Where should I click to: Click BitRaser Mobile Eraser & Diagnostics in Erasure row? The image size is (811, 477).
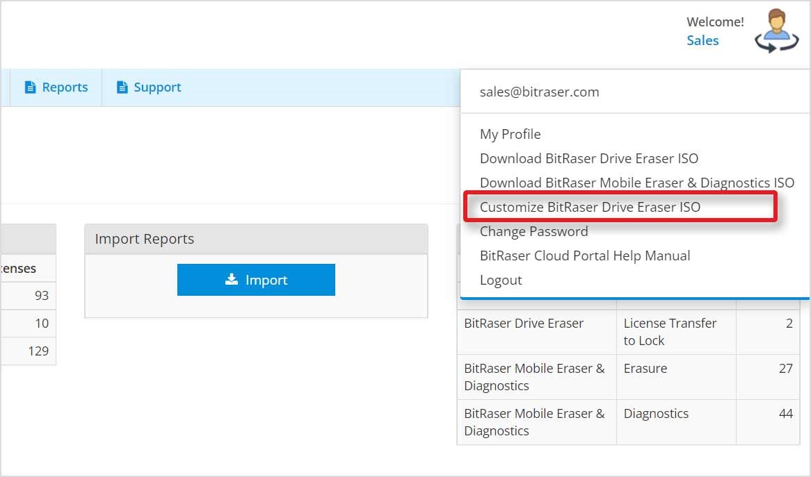pos(536,377)
